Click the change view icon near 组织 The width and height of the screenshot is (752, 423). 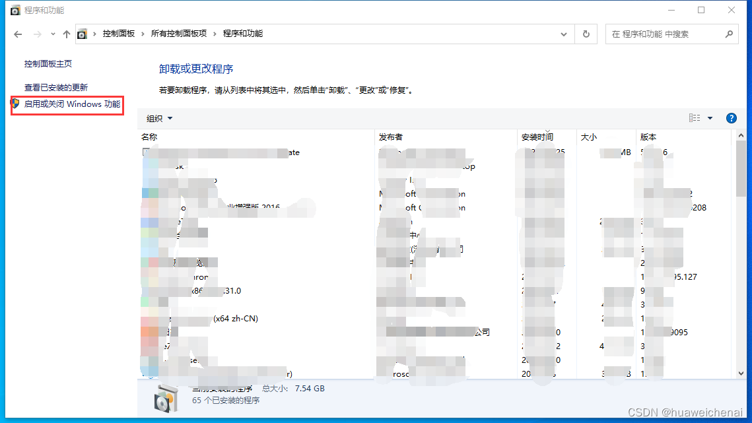[693, 117]
